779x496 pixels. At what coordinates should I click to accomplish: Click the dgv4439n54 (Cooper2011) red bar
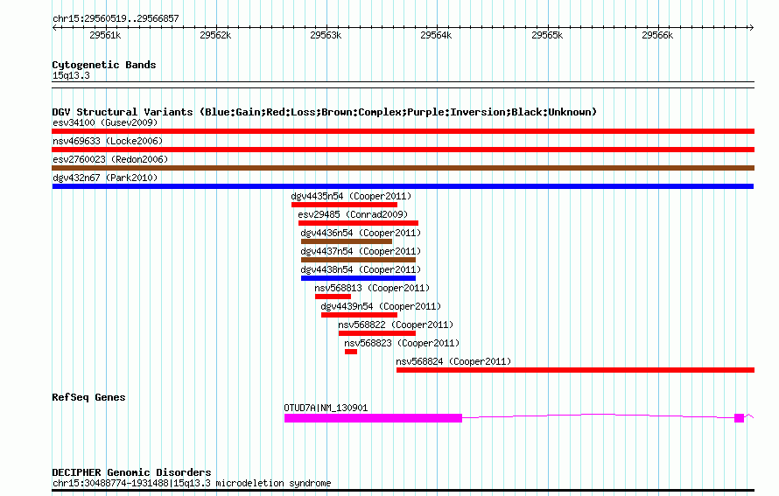pyautogui.click(x=359, y=315)
